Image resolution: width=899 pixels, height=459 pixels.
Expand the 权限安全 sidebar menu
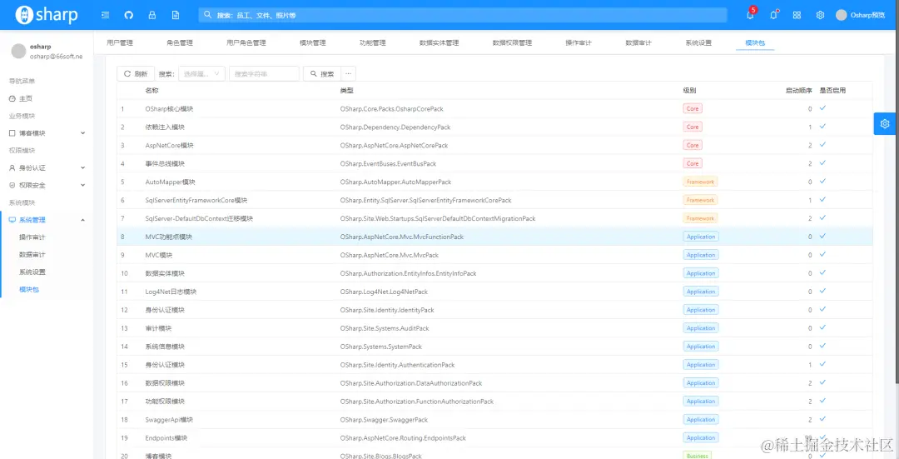[x=46, y=185]
